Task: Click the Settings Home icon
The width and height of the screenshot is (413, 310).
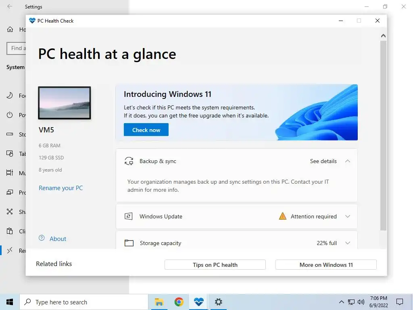Action: point(10,29)
